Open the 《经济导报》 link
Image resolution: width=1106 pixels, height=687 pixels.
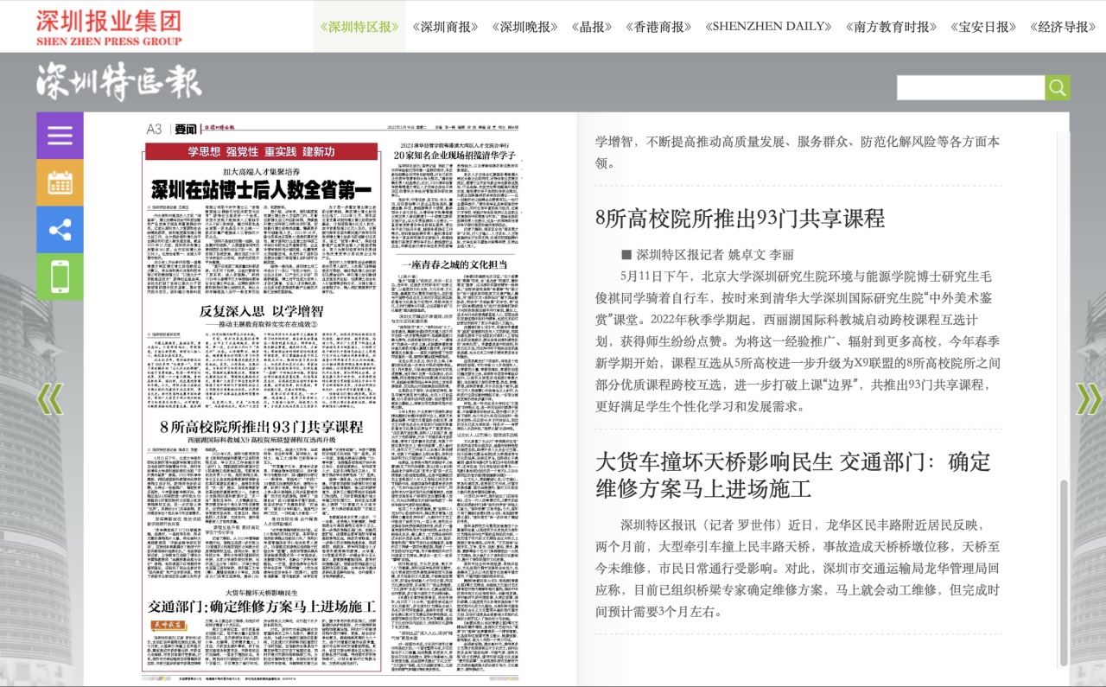click(1062, 27)
